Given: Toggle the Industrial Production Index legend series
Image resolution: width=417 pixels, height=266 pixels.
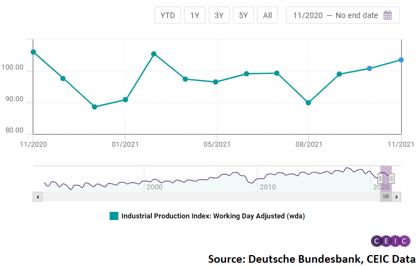Looking at the screenshot, I should tap(213, 216).
